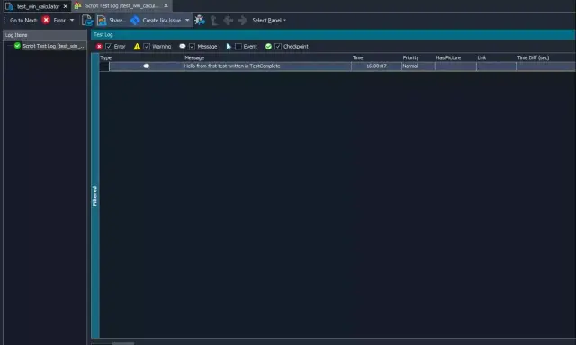Click the Normal priority cell
Screen dimensions: 576x345
tap(418, 66)
